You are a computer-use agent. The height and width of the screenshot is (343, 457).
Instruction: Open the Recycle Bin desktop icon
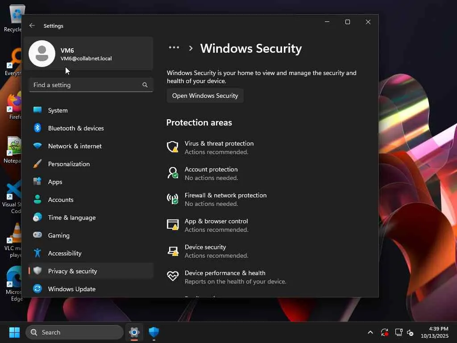[13, 18]
